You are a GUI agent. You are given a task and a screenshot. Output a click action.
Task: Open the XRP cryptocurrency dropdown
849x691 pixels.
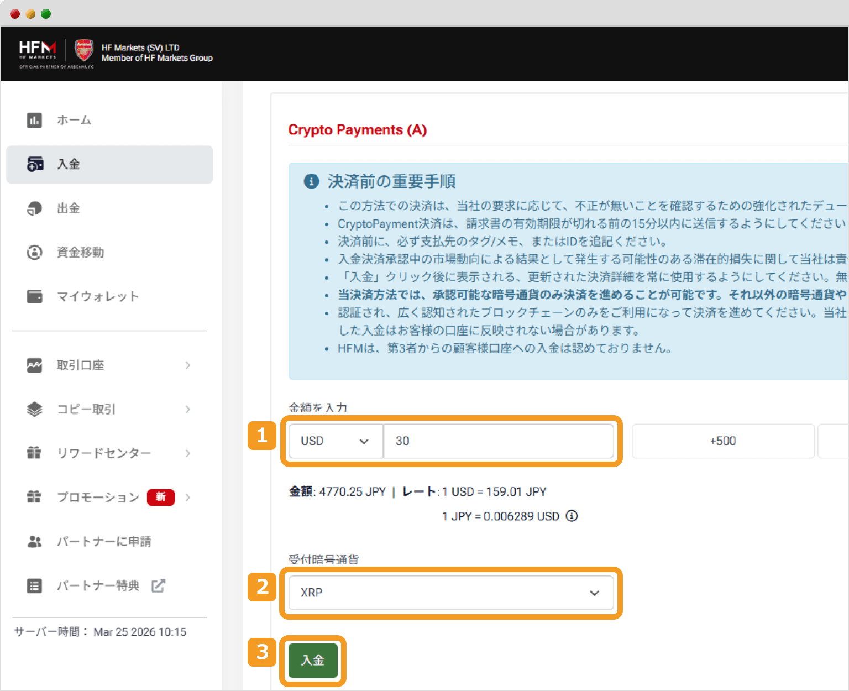(450, 593)
